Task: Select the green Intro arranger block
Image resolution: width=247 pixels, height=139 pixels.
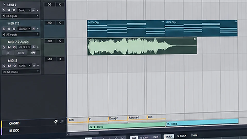Action: pos(127,126)
